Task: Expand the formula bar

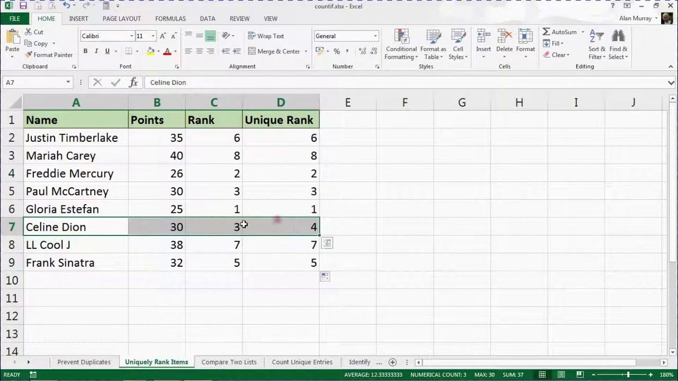Action: tap(671, 83)
